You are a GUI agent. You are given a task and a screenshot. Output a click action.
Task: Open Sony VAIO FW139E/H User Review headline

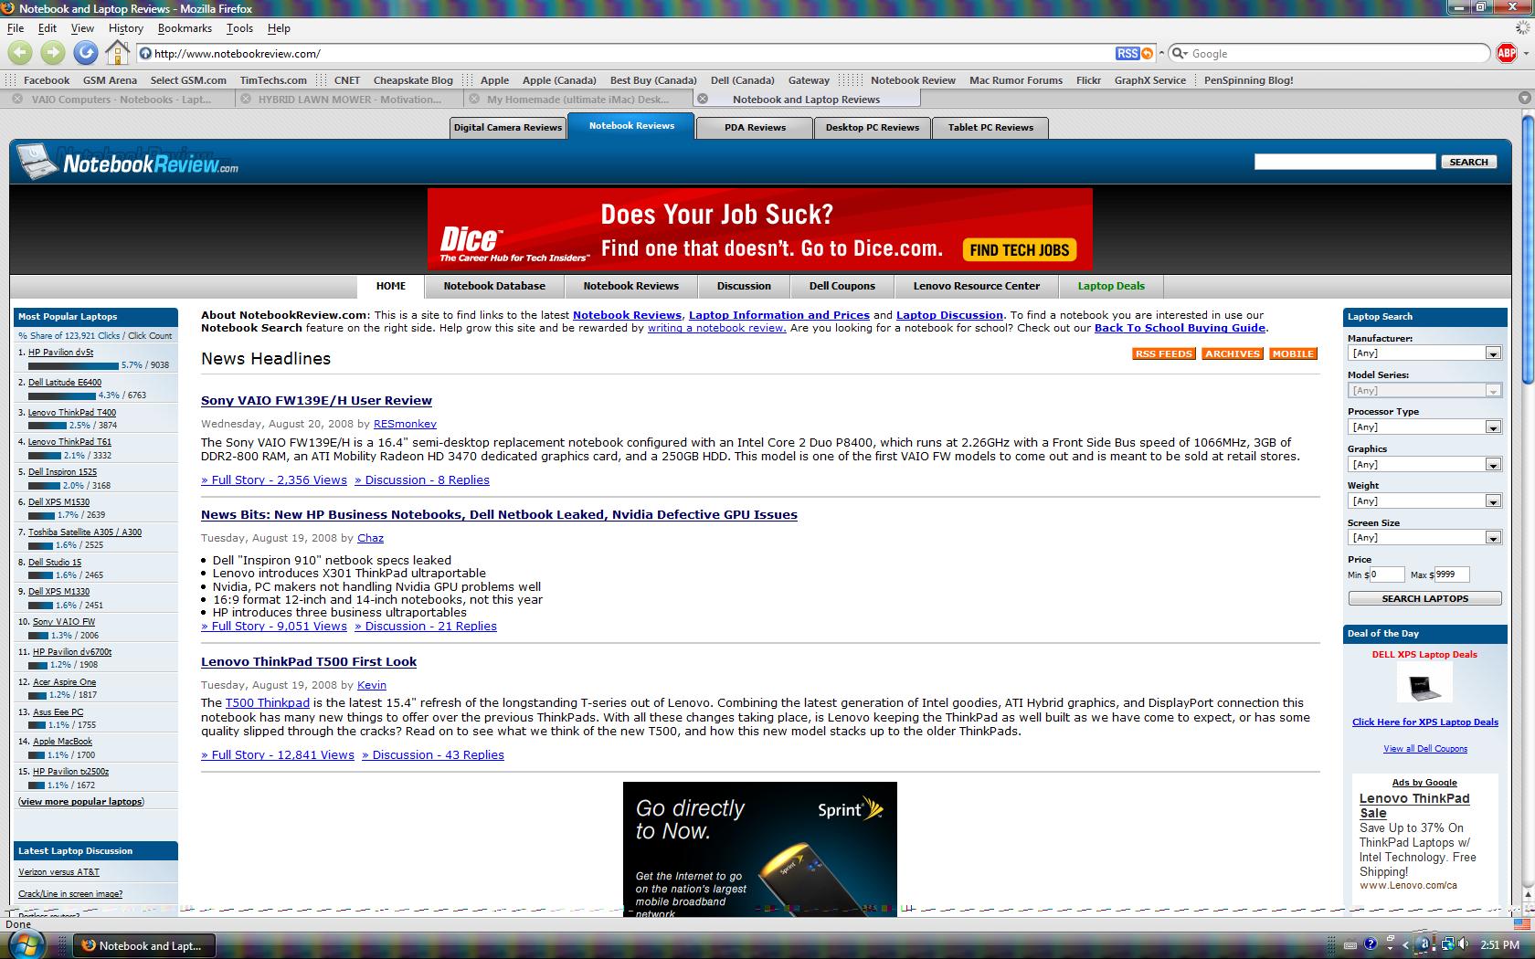pos(316,400)
